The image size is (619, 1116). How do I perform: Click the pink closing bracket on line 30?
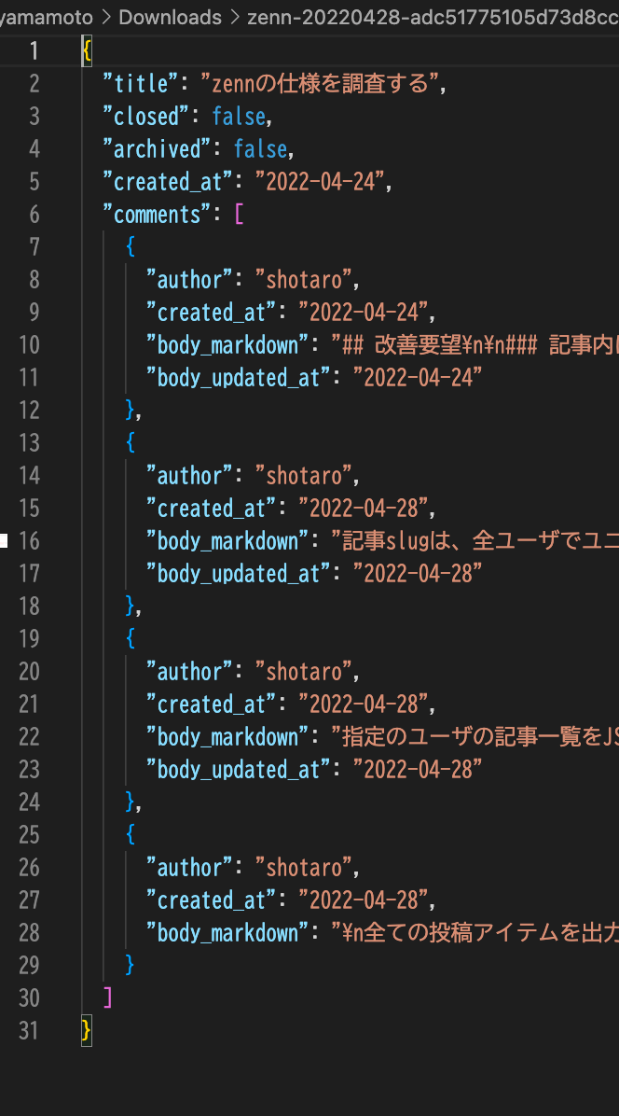coord(108,997)
